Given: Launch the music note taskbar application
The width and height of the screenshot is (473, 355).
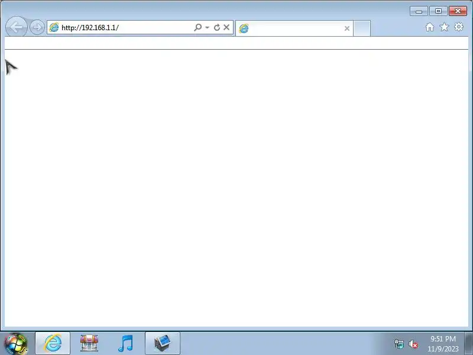Looking at the screenshot, I should coord(125,343).
